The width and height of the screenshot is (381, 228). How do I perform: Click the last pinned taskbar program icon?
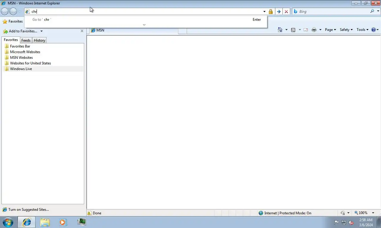click(82, 222)
